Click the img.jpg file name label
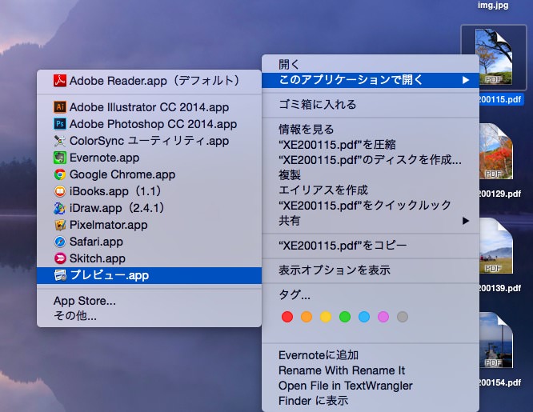The width and height of the screenshot is (533, 412). pos(493,5)
